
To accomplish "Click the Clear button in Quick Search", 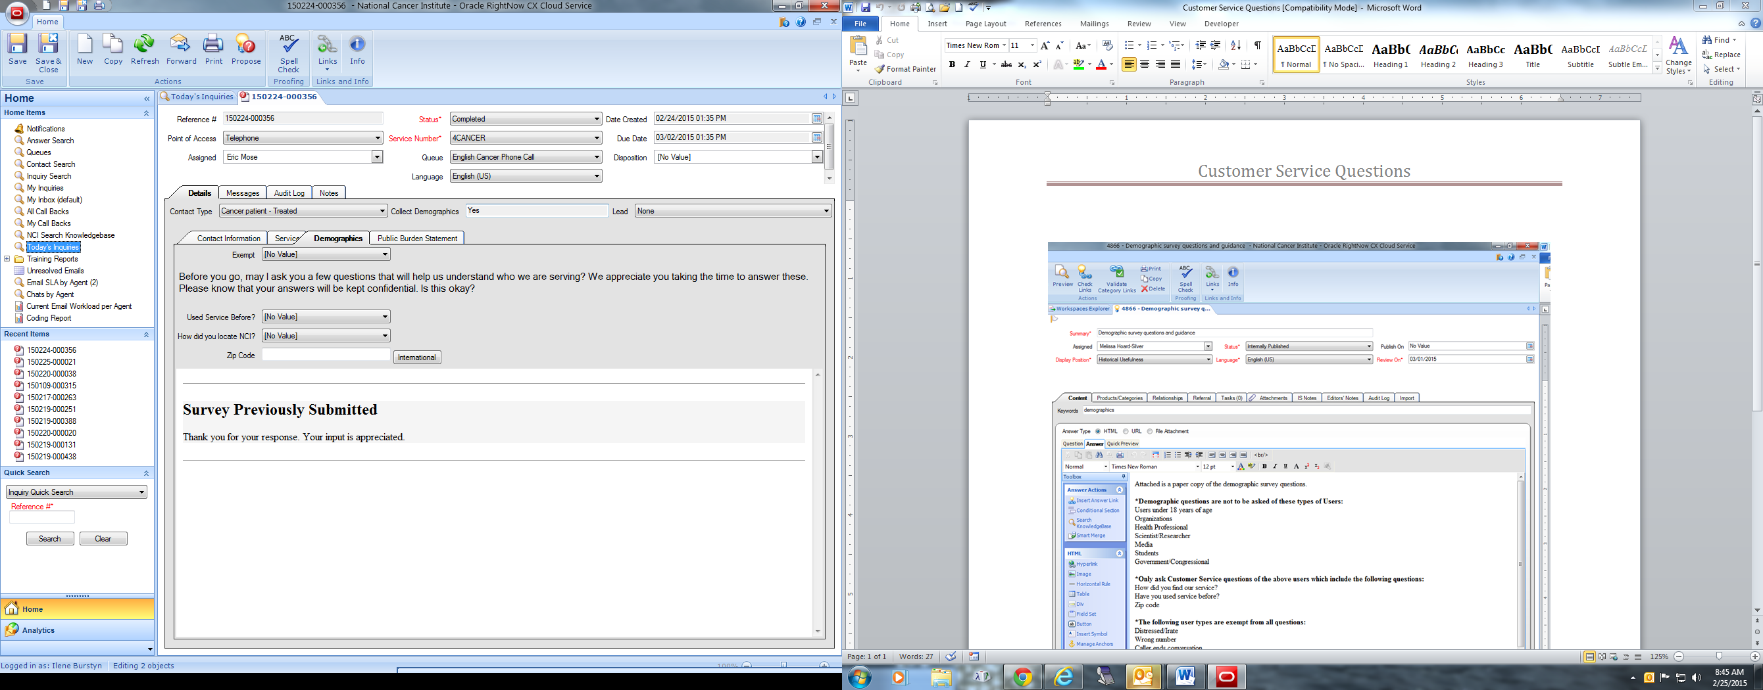I will [103, 539].
